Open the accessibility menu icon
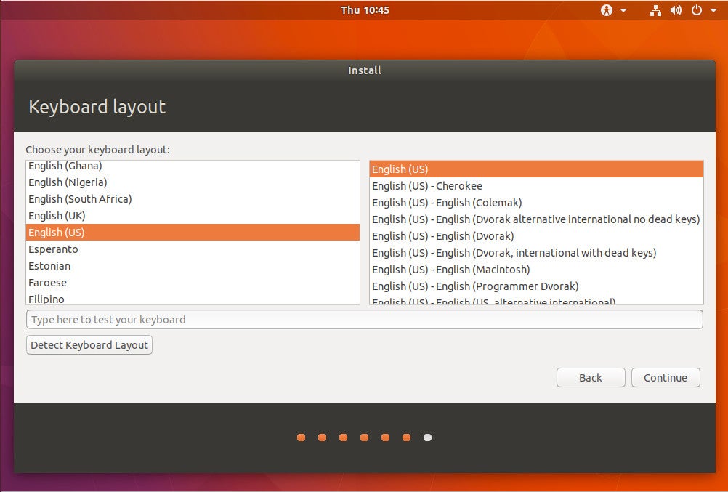This screenshot has height=492, width=728. 607,10
